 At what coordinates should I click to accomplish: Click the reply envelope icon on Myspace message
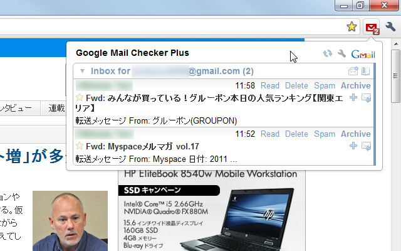(366, 146)
